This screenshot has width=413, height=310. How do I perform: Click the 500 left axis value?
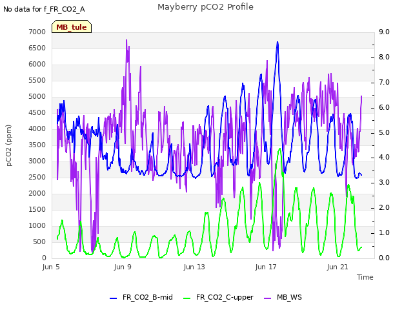coord(39,242)
